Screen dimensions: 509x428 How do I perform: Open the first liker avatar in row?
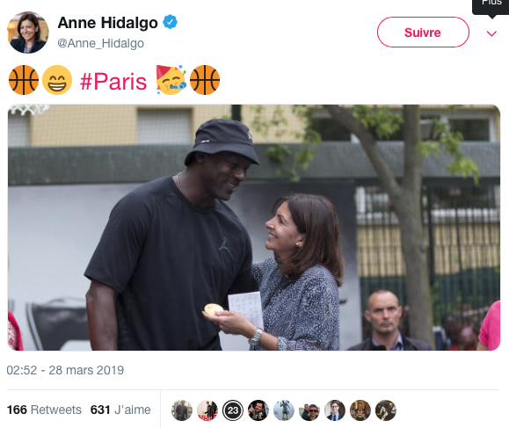tap(182, 410)
